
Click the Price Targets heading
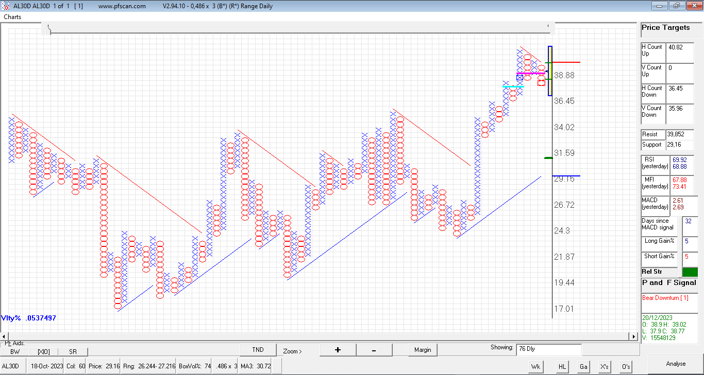666,28
